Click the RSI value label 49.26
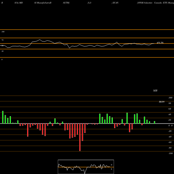This screenshot has width=174, height=174. [160, 43]
